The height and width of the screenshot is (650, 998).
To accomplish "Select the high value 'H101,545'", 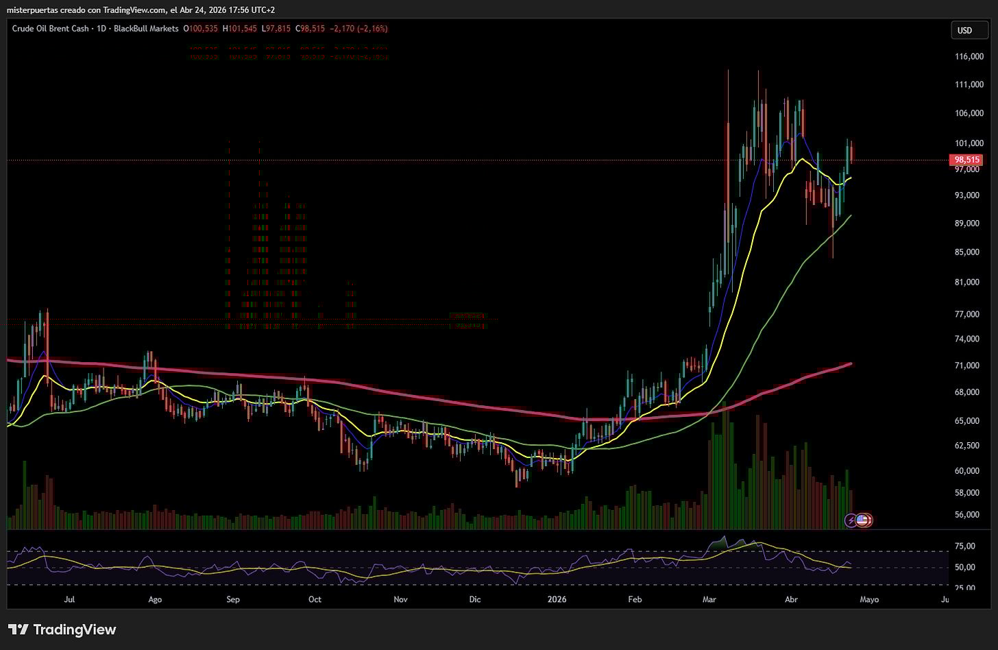I will click(x=241, y=29).
